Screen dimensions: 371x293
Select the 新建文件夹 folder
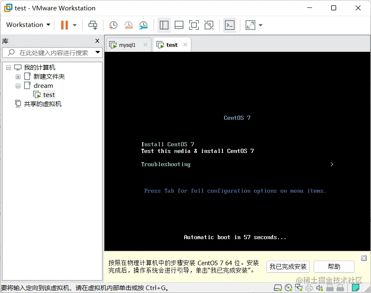49,76
